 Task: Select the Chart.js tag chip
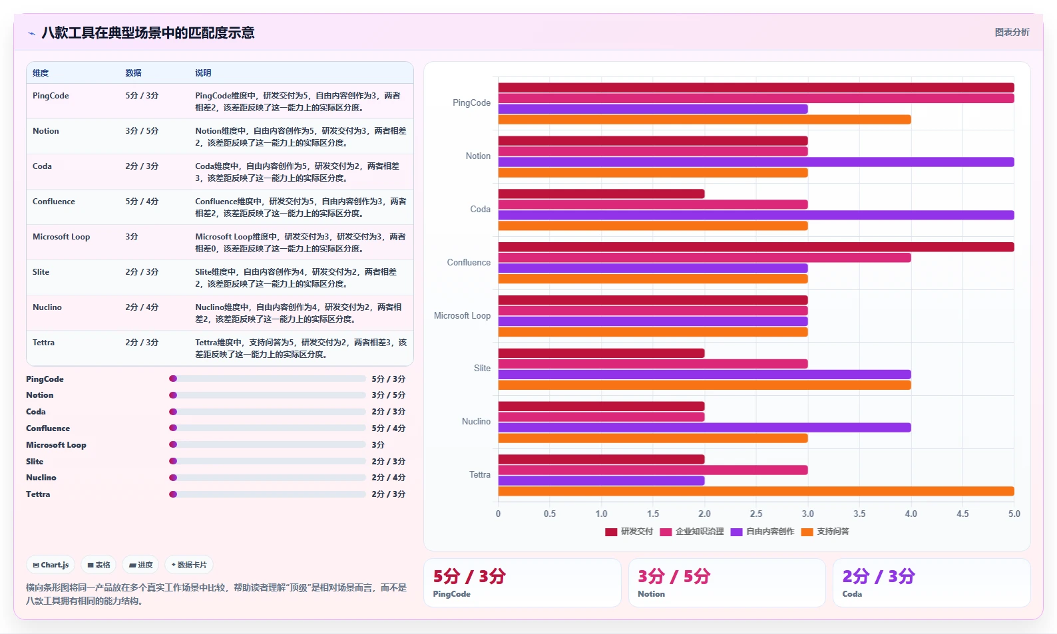51,565
